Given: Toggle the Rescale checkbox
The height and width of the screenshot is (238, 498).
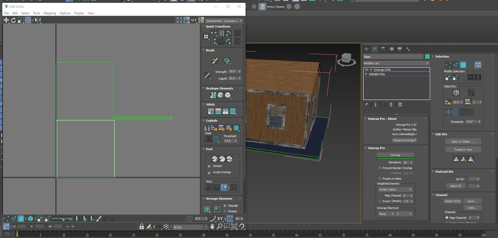Looking at the screenshot, I should tap(225, 206).
